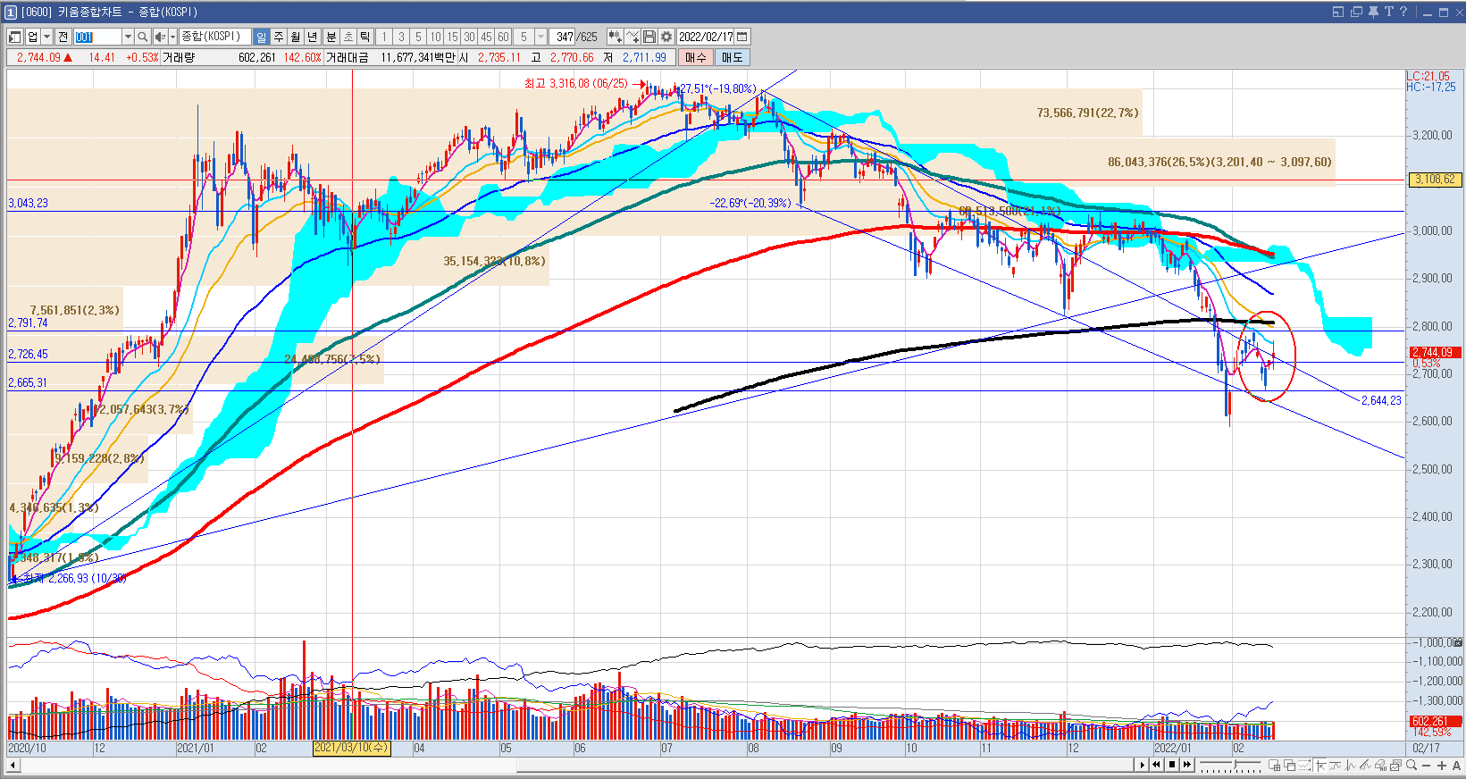Click the chart layout icon at toolbar start
The width and height of the screenshot is (1466, 779).
[x=14, y=37]
